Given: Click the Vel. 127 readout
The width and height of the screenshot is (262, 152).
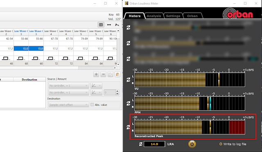Looking at the screenshot, I should click(x=114, y=19).
